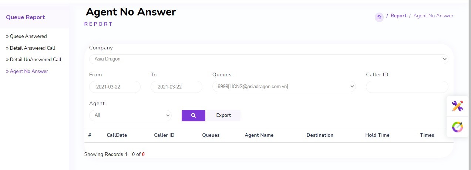Click the Report breadcrumb link

tap(398, 16)
